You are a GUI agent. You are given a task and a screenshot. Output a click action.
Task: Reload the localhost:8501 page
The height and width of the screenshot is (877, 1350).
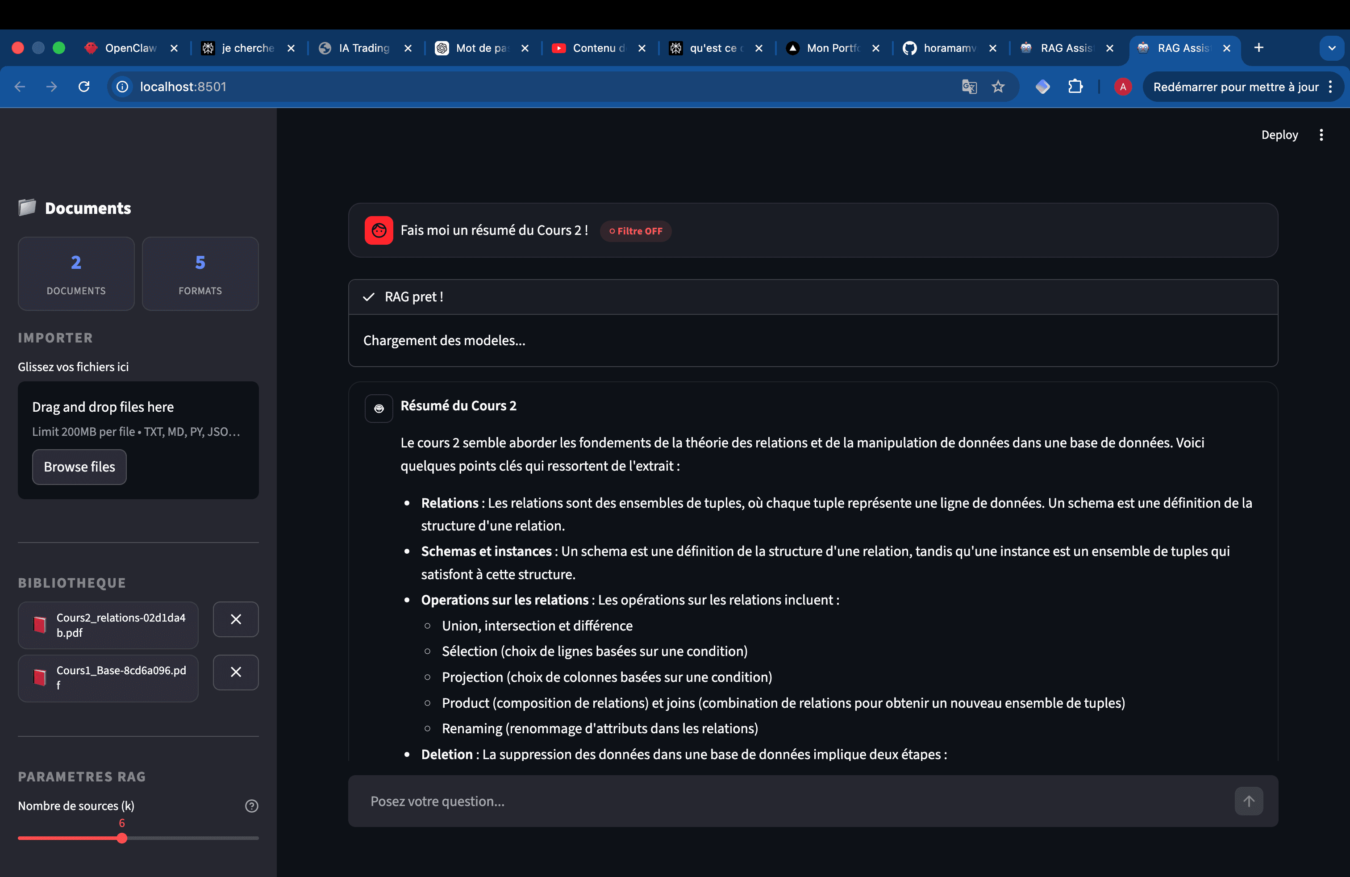[x=83, y=86]
